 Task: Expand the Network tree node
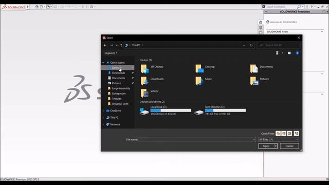(x=103, y=124)
